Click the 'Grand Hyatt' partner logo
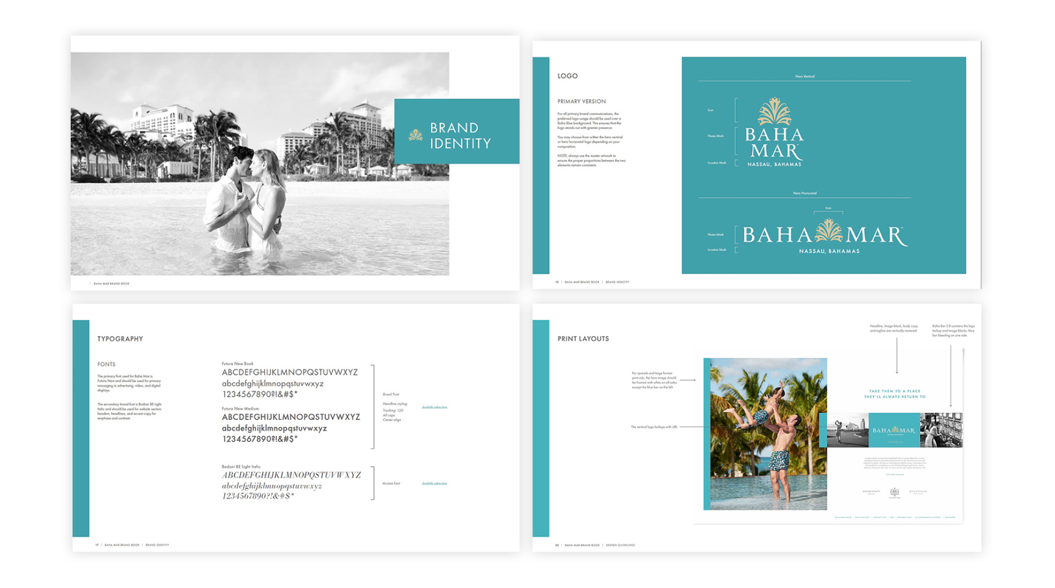 [871, 492]
